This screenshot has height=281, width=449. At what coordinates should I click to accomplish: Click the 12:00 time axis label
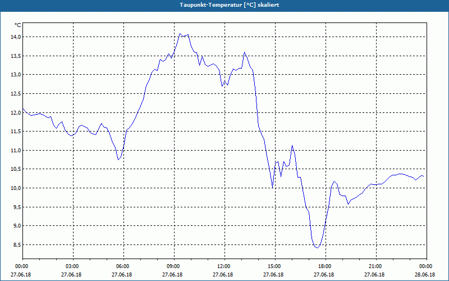[225, 266]
